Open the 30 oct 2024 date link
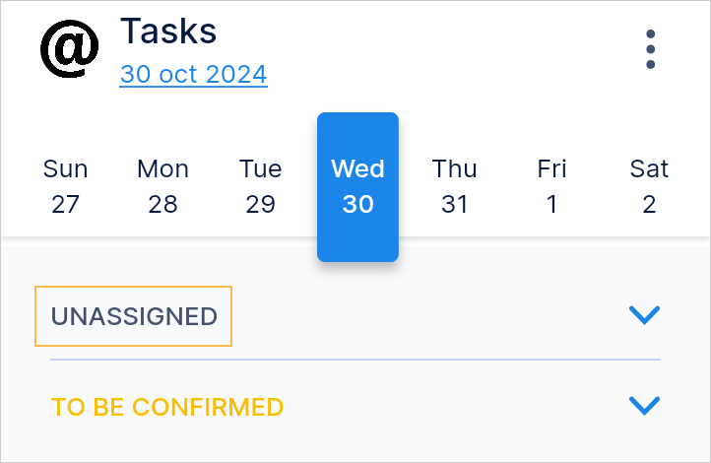The width and height of the screenshot is (711, 463). [193, 75]
